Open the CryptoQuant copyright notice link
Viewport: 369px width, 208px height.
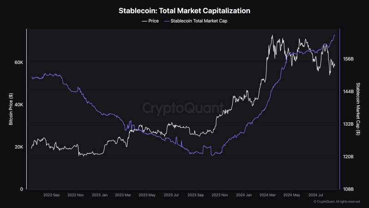point(337,202)
